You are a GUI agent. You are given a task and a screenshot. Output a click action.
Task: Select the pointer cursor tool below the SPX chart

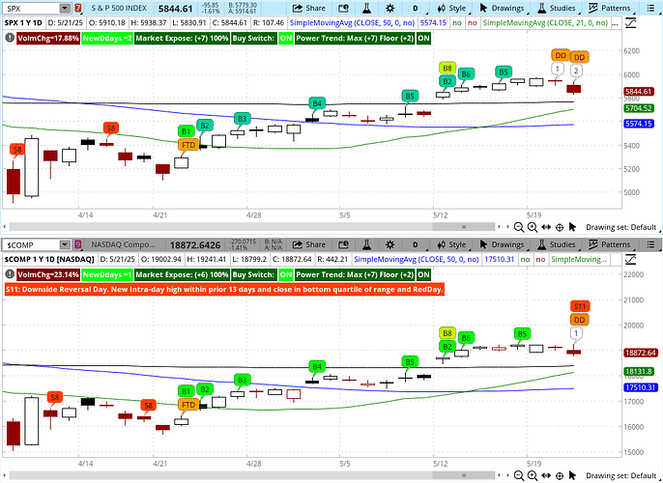click(x=572, y=227)
